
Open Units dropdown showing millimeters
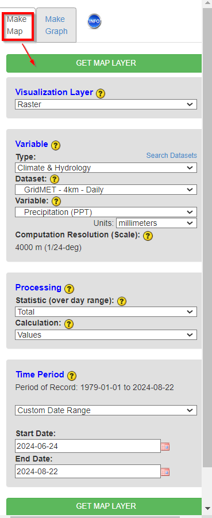click(157, 223)
